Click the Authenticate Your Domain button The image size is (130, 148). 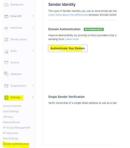(x=68, y=48)
